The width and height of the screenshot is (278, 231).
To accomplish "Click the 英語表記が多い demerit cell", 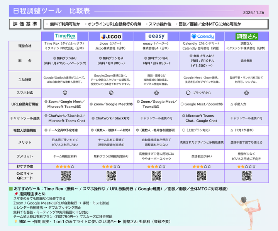I will click(202, 156).
